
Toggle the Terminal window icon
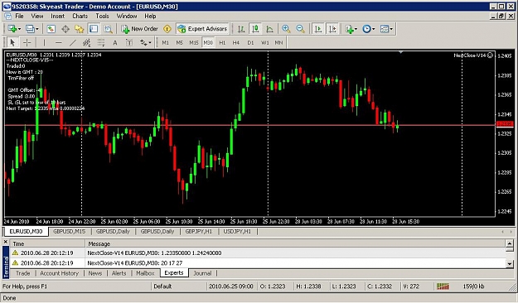click(x=94, y=29)
